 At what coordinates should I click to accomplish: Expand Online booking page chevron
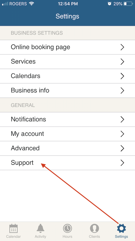click(122, 47)
